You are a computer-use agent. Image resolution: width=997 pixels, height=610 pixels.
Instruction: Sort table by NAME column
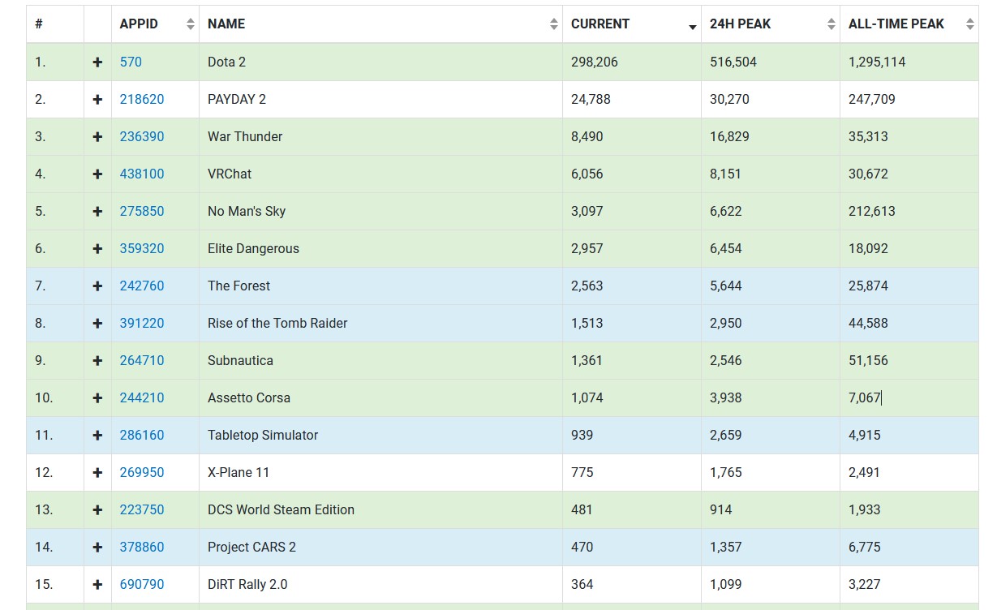(380, 24)
